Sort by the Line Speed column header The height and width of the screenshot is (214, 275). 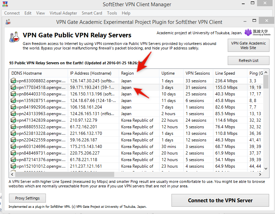click(x=230, y=73)
